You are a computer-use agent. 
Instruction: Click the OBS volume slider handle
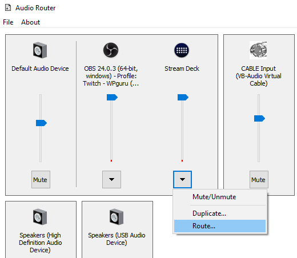coord(112,97)
